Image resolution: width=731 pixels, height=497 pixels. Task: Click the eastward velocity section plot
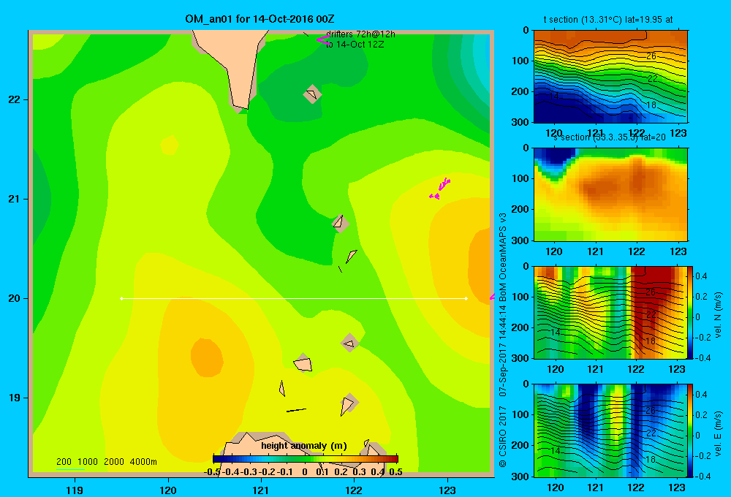610,430
